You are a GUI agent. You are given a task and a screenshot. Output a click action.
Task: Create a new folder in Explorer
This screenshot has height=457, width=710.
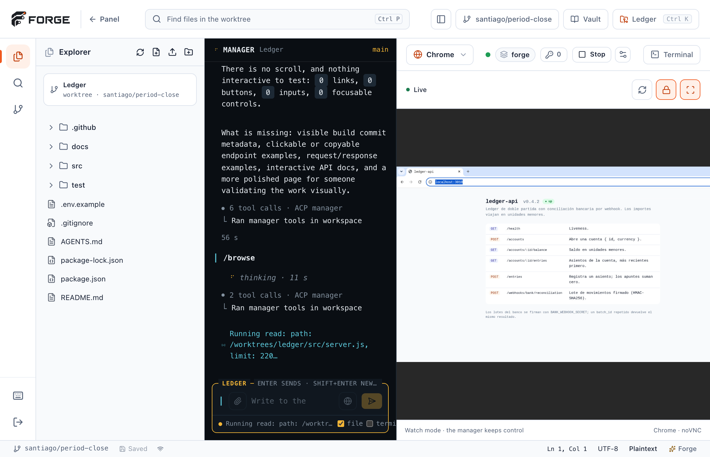(x=189, y=52)
